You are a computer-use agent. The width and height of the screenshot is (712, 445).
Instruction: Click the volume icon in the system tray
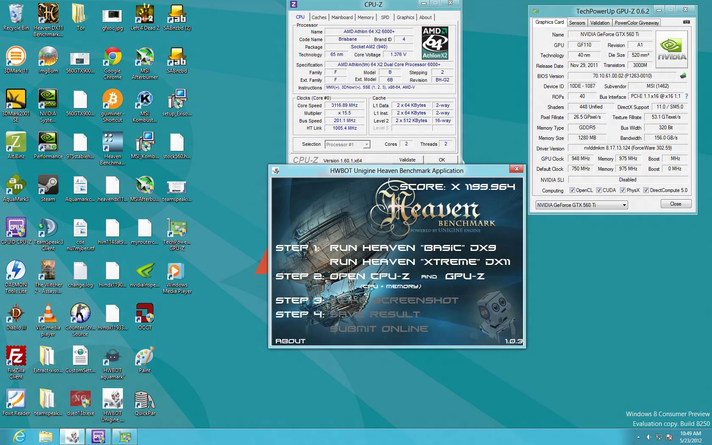[x=648, y=437]
